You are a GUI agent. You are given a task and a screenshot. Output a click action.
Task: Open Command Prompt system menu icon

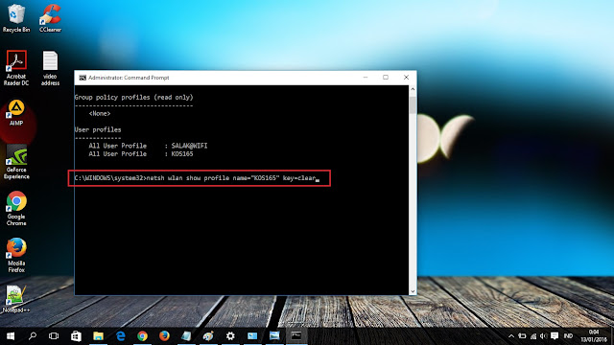click(83, 78)
